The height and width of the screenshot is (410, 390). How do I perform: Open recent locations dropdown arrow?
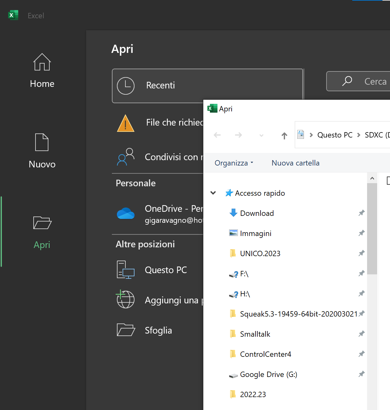pos(261,136)
